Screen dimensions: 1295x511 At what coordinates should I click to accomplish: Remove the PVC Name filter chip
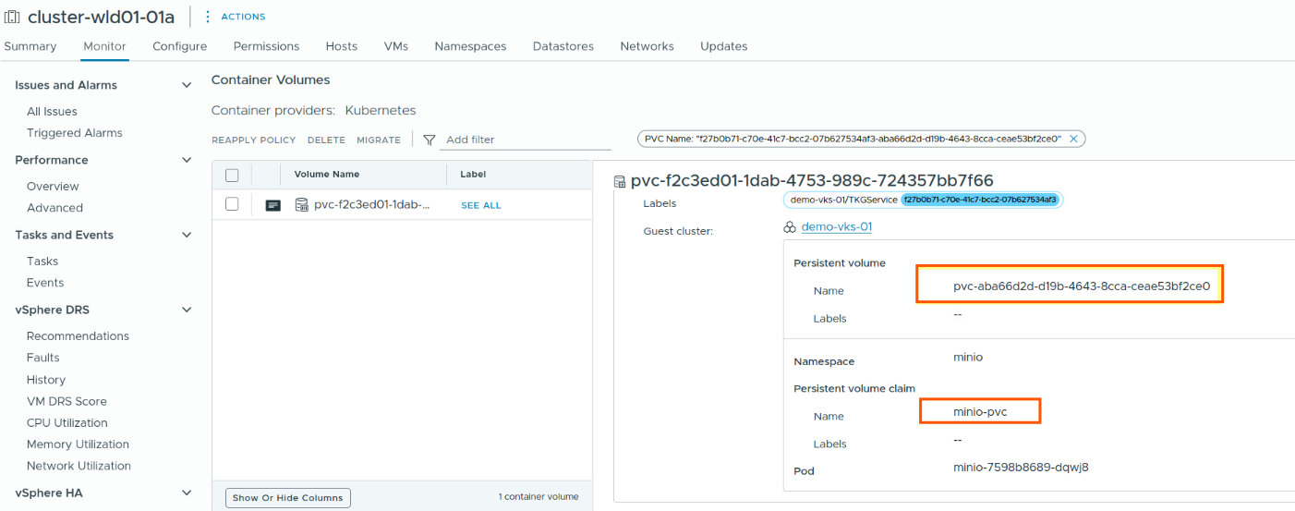[1073, 139]
